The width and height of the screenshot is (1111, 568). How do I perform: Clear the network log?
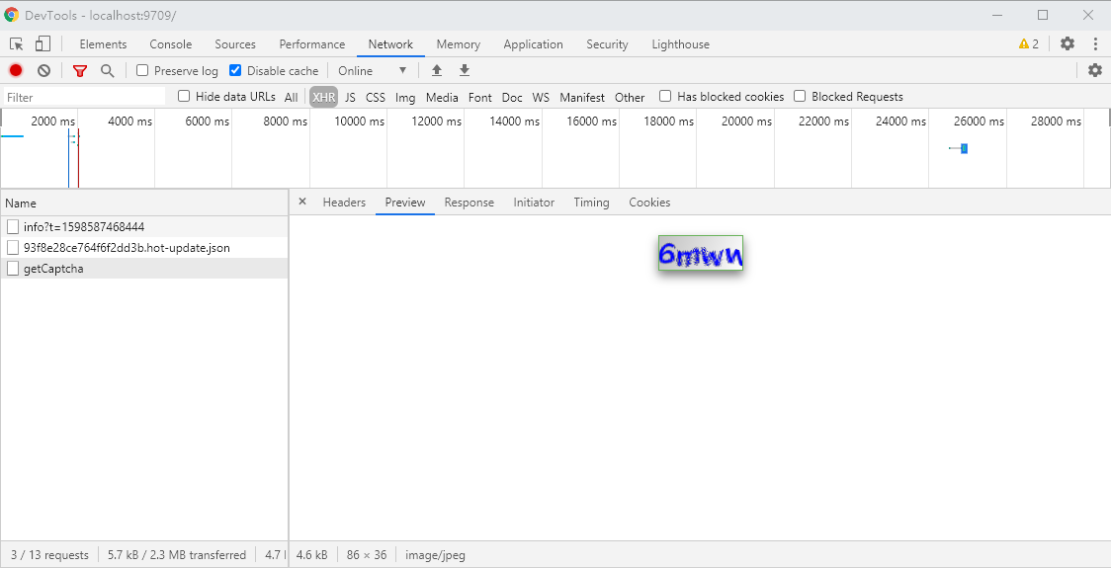coord(43,70)
